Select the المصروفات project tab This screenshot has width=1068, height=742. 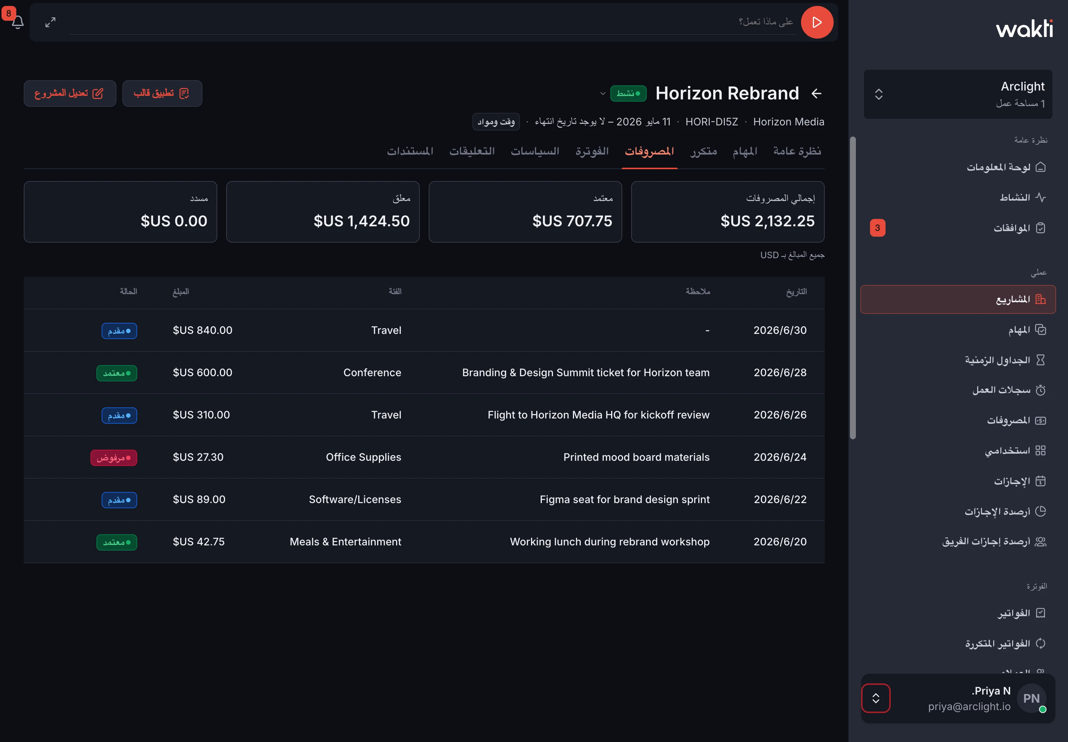coord(649,151)
